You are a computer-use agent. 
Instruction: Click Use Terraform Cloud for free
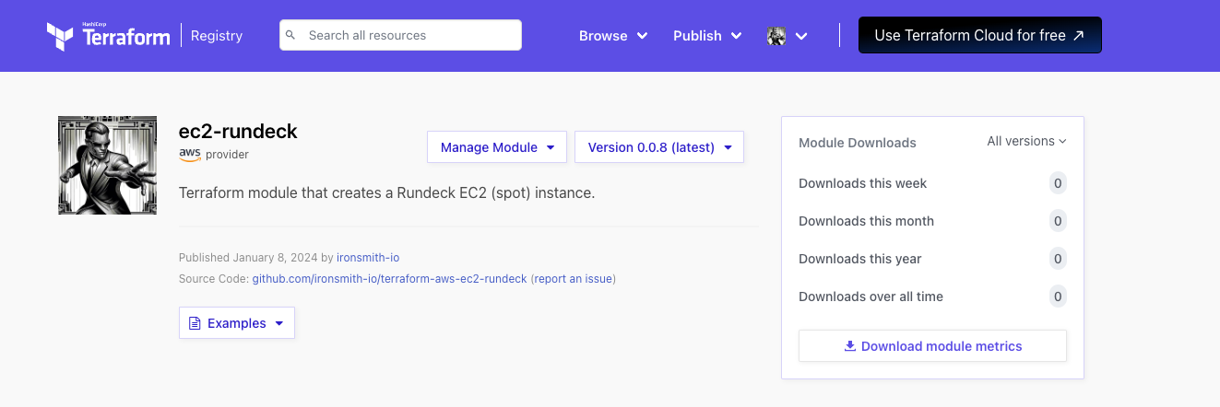point(979,35)
